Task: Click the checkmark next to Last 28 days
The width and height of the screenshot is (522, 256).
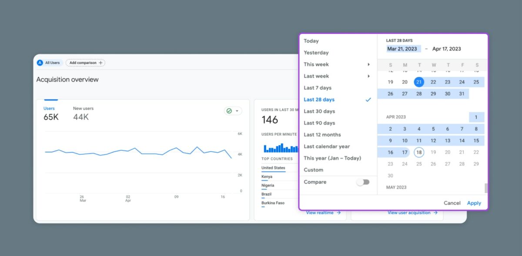Action: (x=368, y=99)
